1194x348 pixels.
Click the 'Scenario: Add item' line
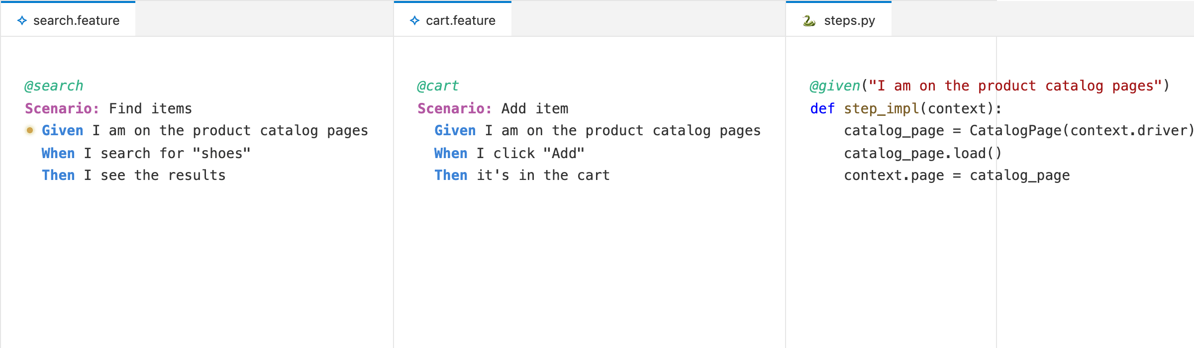(493, 108)
